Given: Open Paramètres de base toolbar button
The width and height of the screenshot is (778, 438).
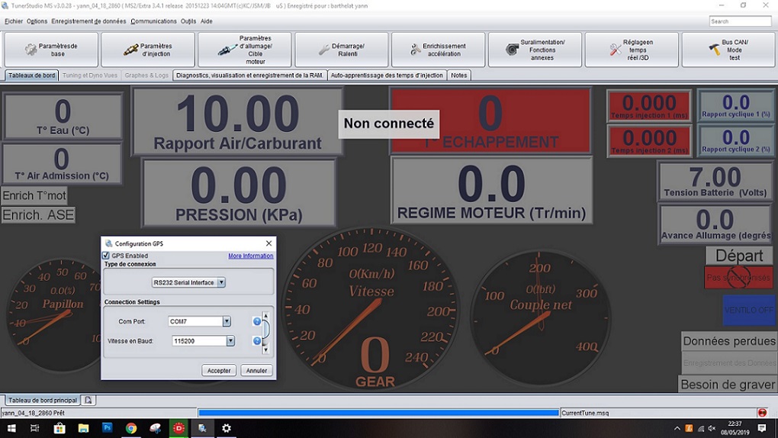Looking at the screenshot, I should tap(51, 50).
